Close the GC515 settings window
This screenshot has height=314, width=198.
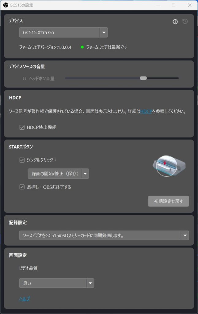click(189, 5)
